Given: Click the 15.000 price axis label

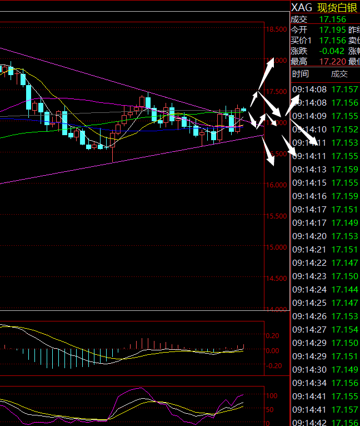Looking at the screenshot, I should pos(276,247).
